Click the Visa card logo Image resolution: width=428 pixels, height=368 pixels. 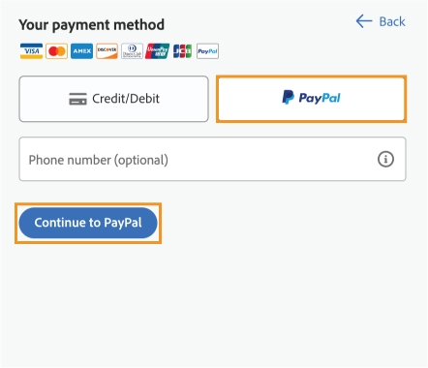click(31, 51)
